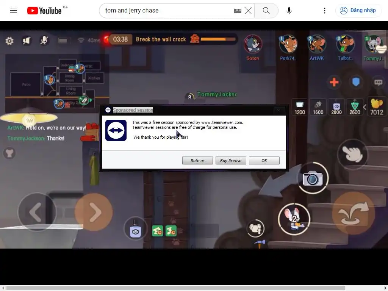Start voice search with the microphone
This screenshot has height=291, width=388.
click(289, 11)
